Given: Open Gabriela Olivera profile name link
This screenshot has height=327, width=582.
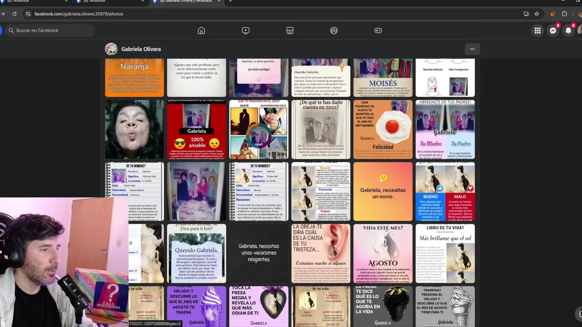Looking at the screenshot, I should pyautogui.click(x=141, y=49).
